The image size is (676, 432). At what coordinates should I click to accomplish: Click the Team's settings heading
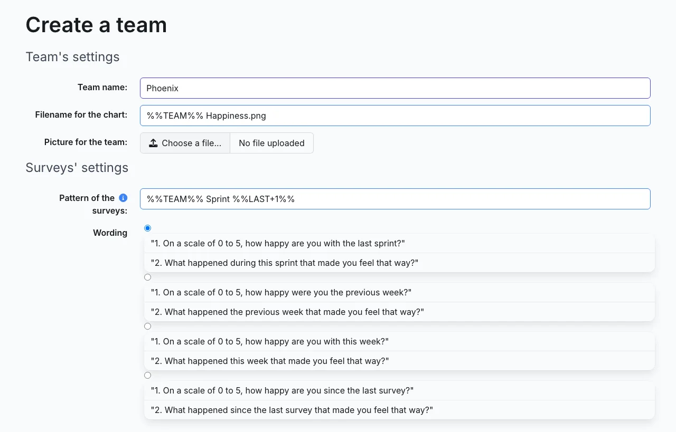point(72,56)
